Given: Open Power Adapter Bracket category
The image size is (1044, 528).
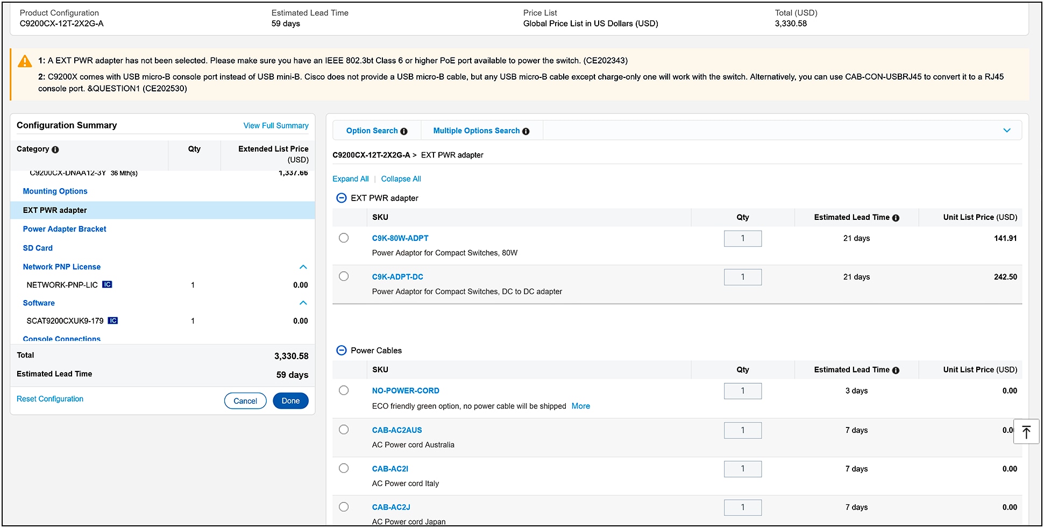Looking at the screenshot, I should [x=65, y=229].
